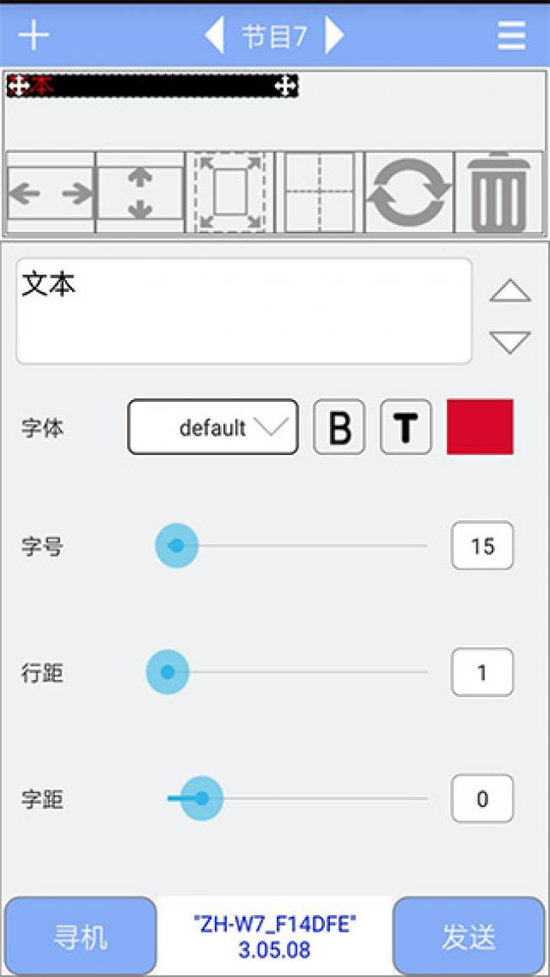
Task: Click the 字号 font size slider handle
Action: [x=176, y=546]
